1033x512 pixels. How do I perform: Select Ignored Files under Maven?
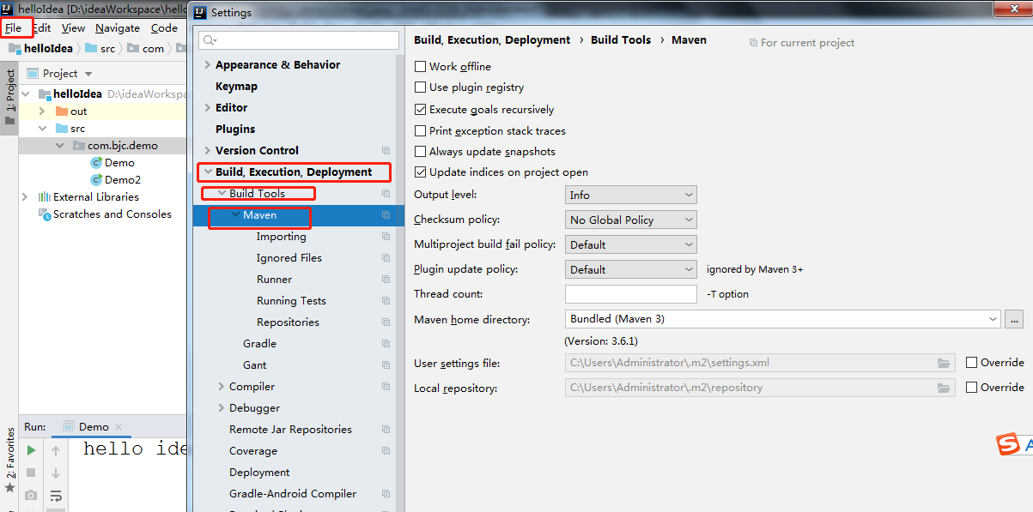[289, 258]
